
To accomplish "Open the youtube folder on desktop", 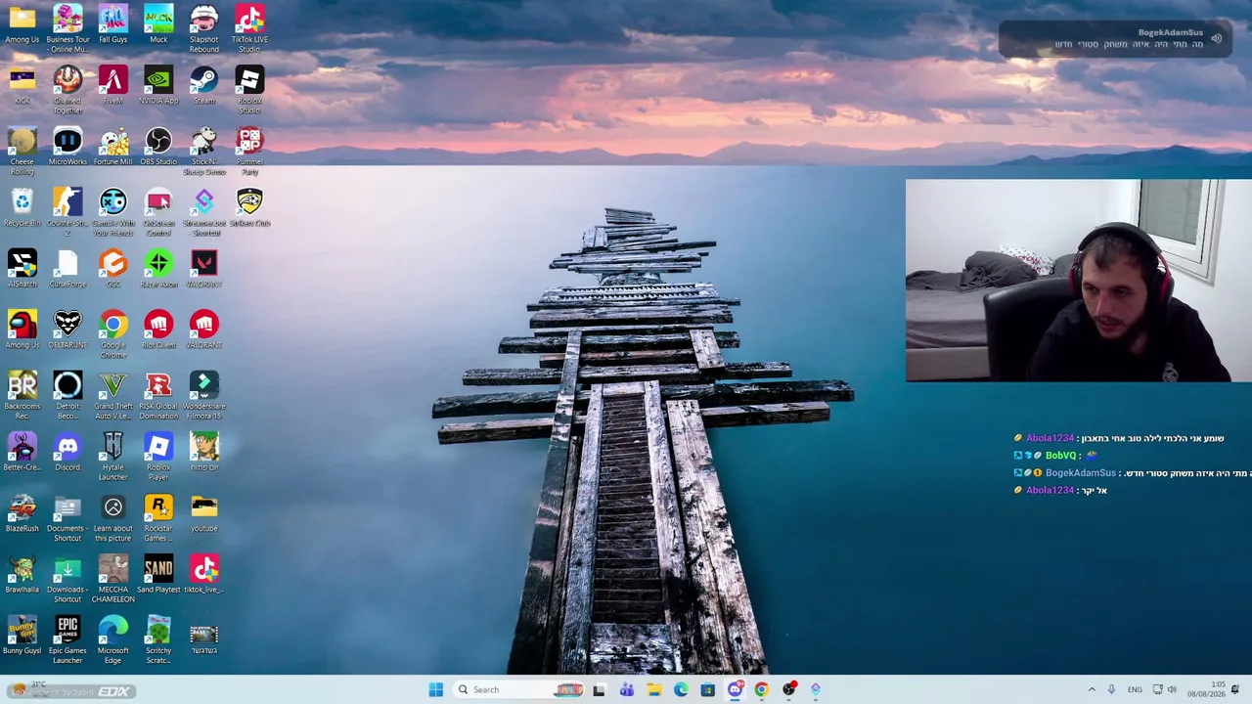I will 203,513.
